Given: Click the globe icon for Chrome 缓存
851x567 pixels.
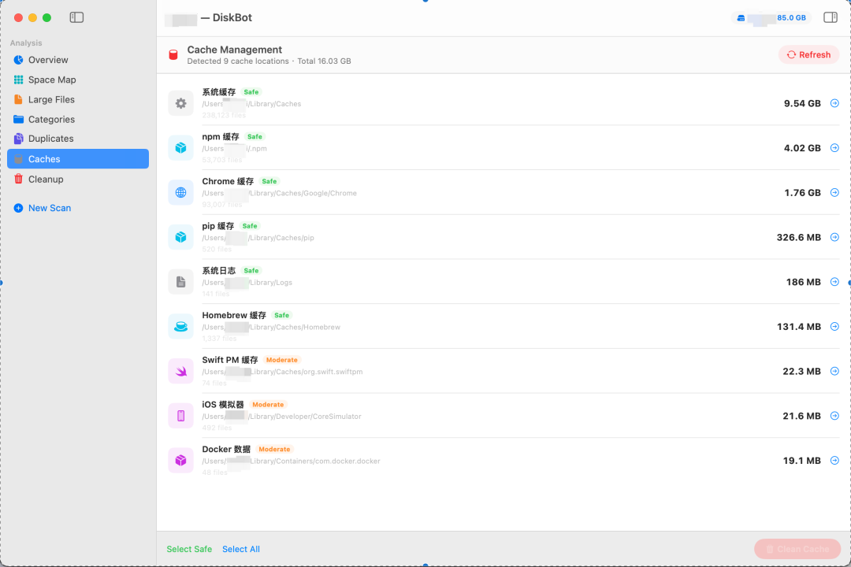Looking at the screenshot, I should tap(180, 193).
